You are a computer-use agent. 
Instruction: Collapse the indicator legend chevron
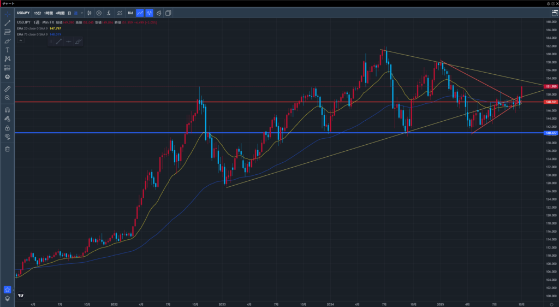click(21, 40)
